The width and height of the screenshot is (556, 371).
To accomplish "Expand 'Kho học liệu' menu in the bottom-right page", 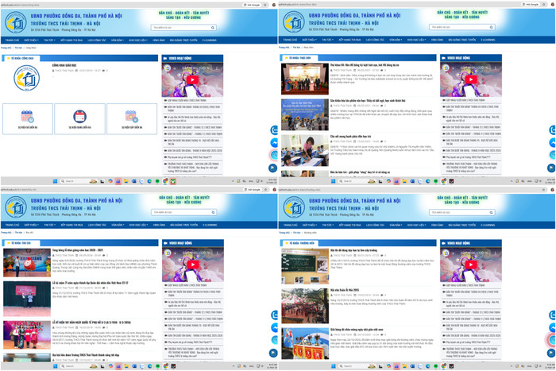I will [417, 225].
